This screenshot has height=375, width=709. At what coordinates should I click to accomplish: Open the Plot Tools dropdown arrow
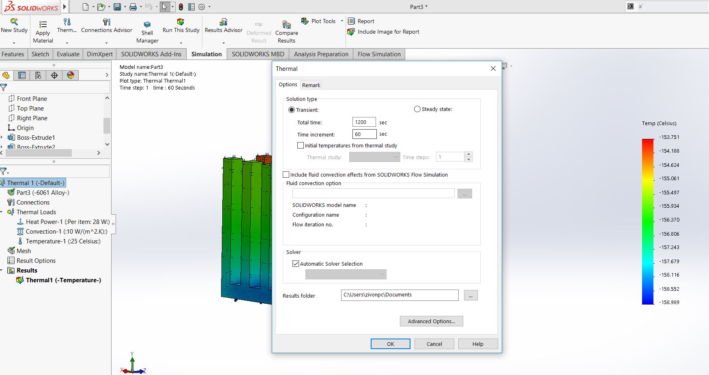pyautogui.click(x=342, y=21)
